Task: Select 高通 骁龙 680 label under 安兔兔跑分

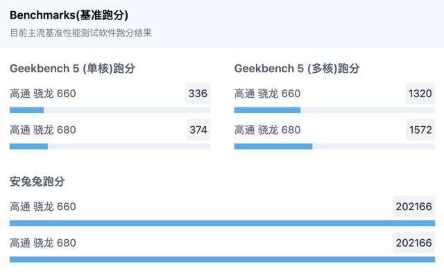Action: [x=43, y=243]
